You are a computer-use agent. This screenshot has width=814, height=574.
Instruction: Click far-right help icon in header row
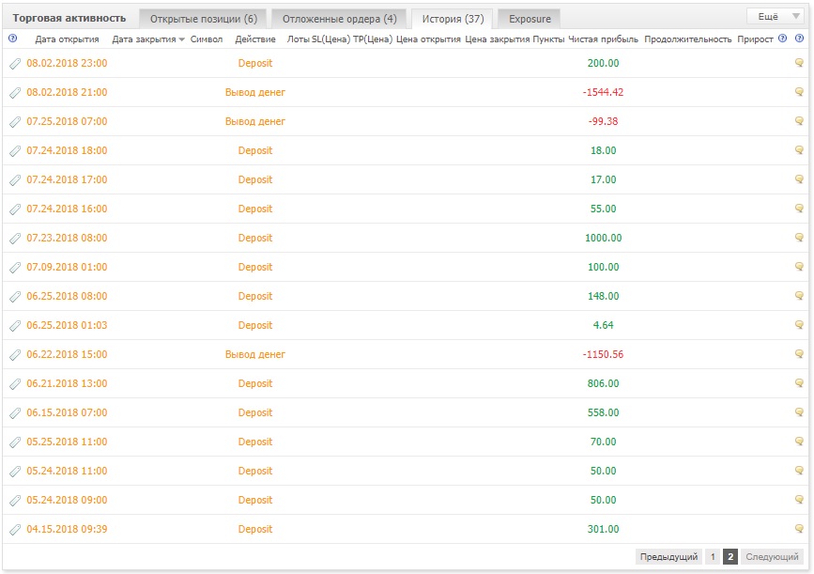coord(800,39)
